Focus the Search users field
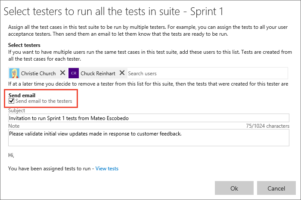This screenshot has height=200, width=301. click(x=172, y=74)
